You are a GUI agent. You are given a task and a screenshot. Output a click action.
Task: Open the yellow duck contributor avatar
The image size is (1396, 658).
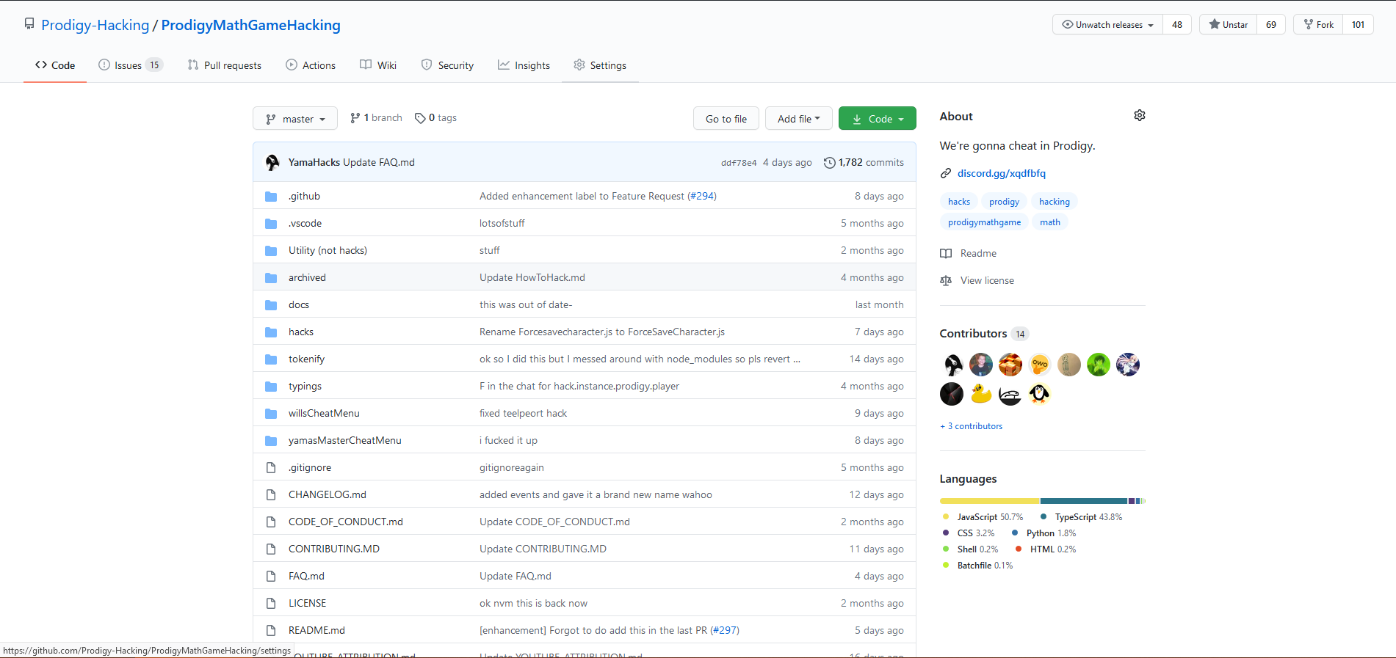click(981, 394)
